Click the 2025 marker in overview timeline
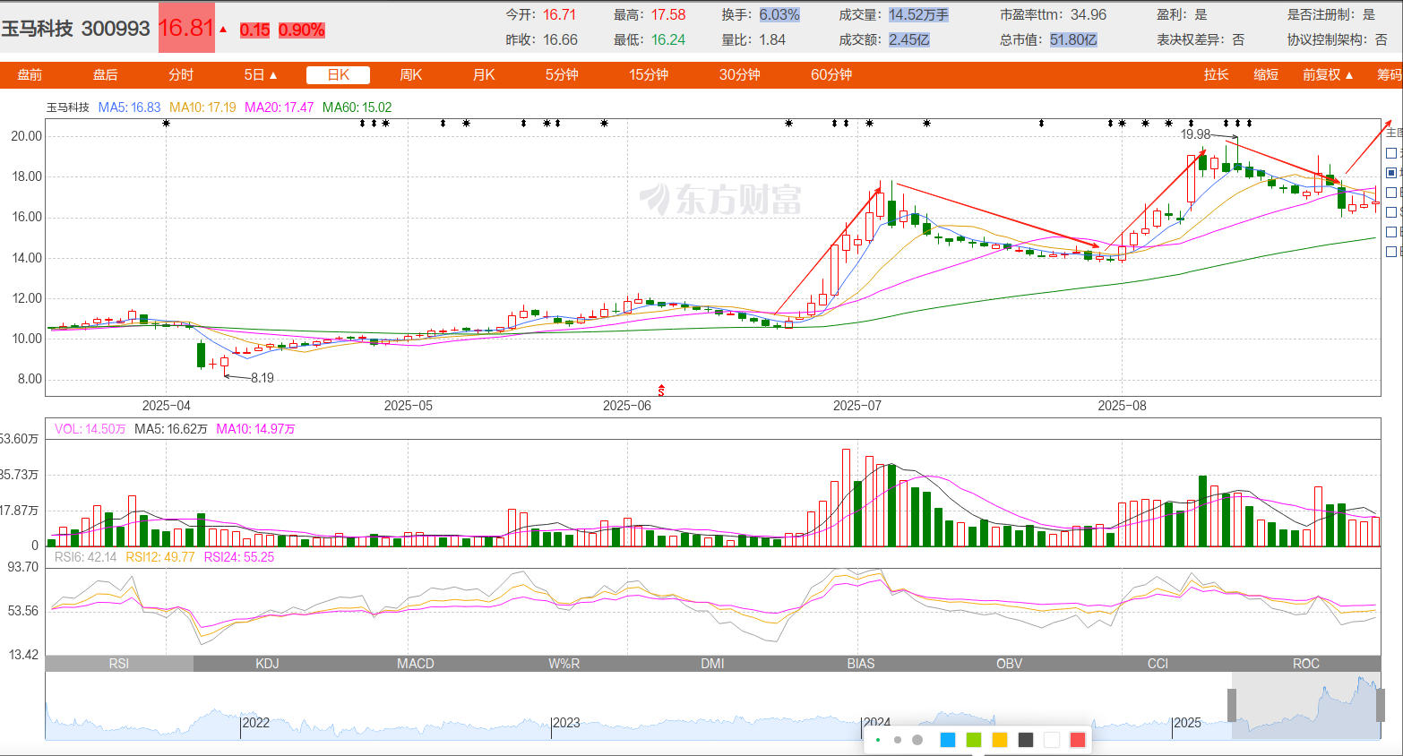The height and width of the screenshot is (756, 1403). pyautogui.click(x=1187, y=723)
